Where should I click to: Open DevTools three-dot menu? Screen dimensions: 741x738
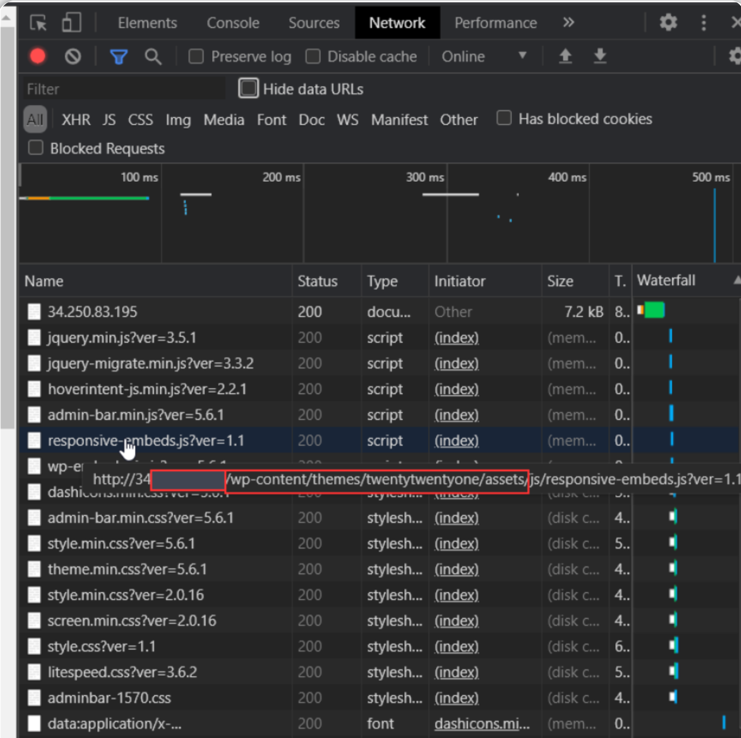(x=704, y=23)
